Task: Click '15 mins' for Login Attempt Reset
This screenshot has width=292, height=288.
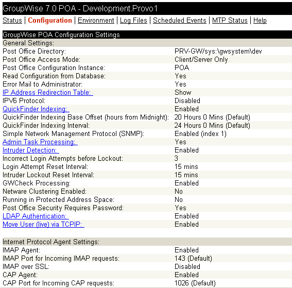Action: pyautogui.click(x=186, y=166)
